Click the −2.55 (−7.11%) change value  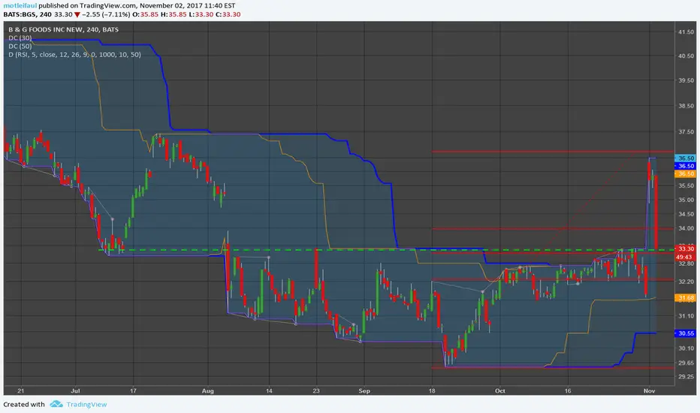pos(106,14)
